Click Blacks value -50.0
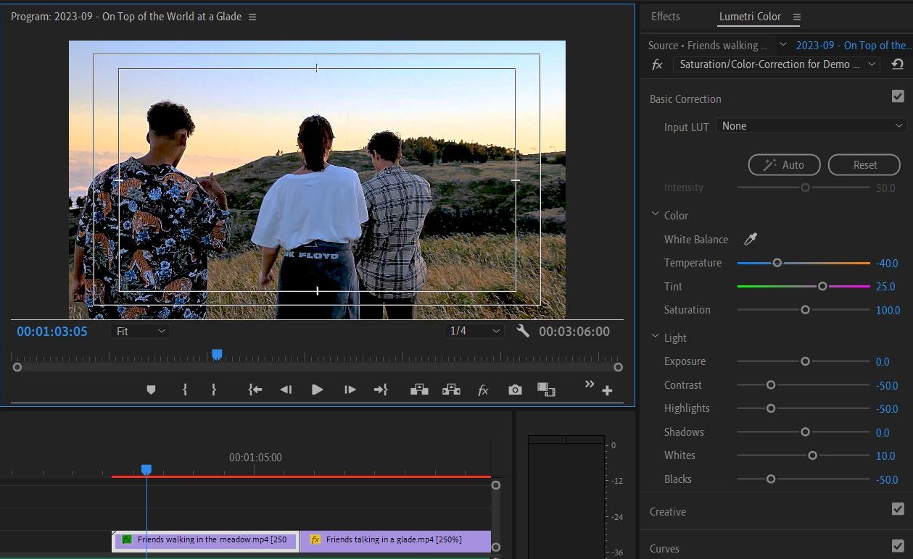 (887, 479)
